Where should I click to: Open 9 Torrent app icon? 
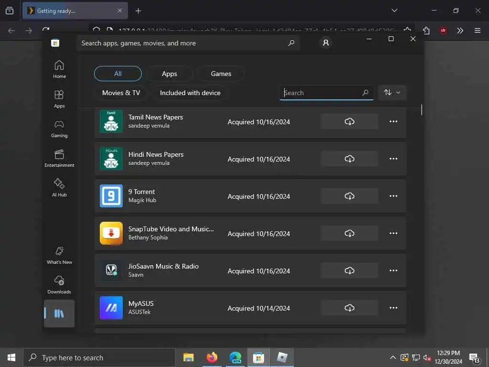point(111,196)
